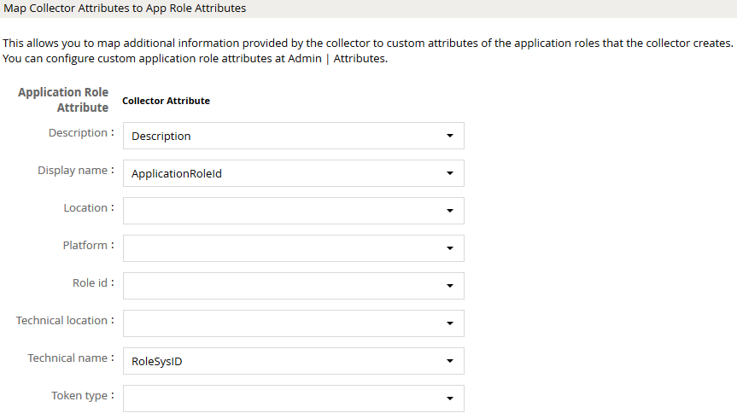The image size is (737, 419).
Task: Expand the Technical location dropdown
Action: coord(293,323)
